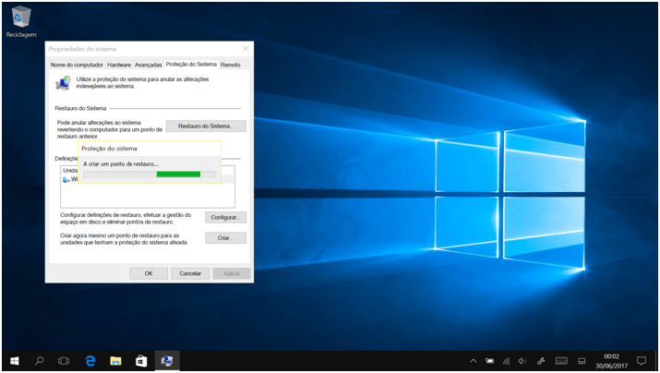Viewport: 660px width, 373px height.
Task: Switch to the Hardware tab
Action: point(119,65)
